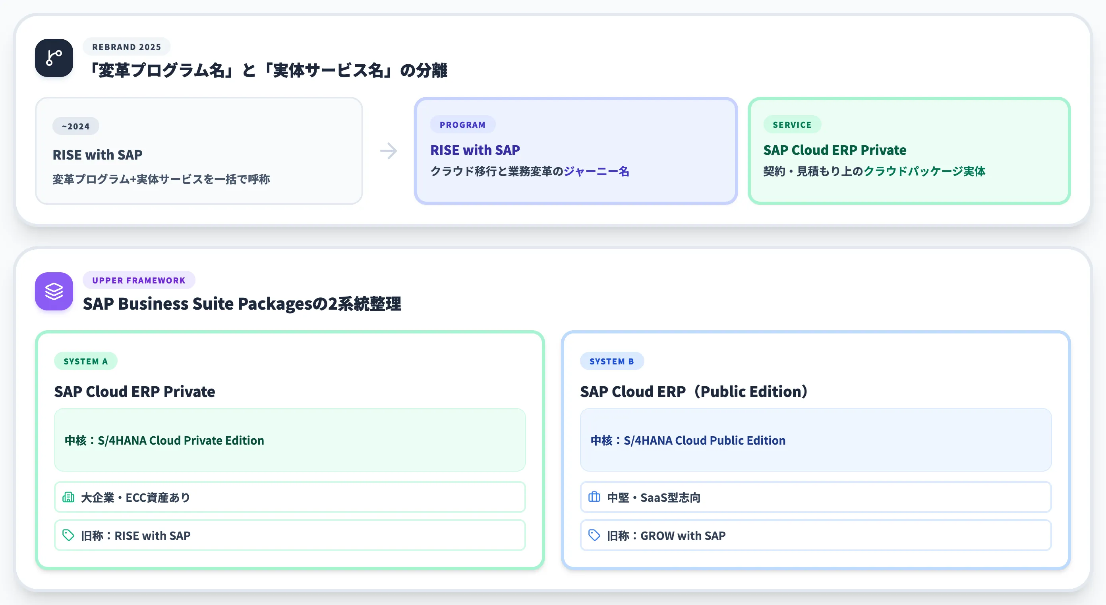Click the PROGRAM label pill
This screenshot has width=1106, height=605.
pyautogui.click(x=462, y=124)
